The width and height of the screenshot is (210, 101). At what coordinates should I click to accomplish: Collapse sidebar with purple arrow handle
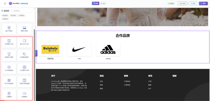tap(36, 53)
